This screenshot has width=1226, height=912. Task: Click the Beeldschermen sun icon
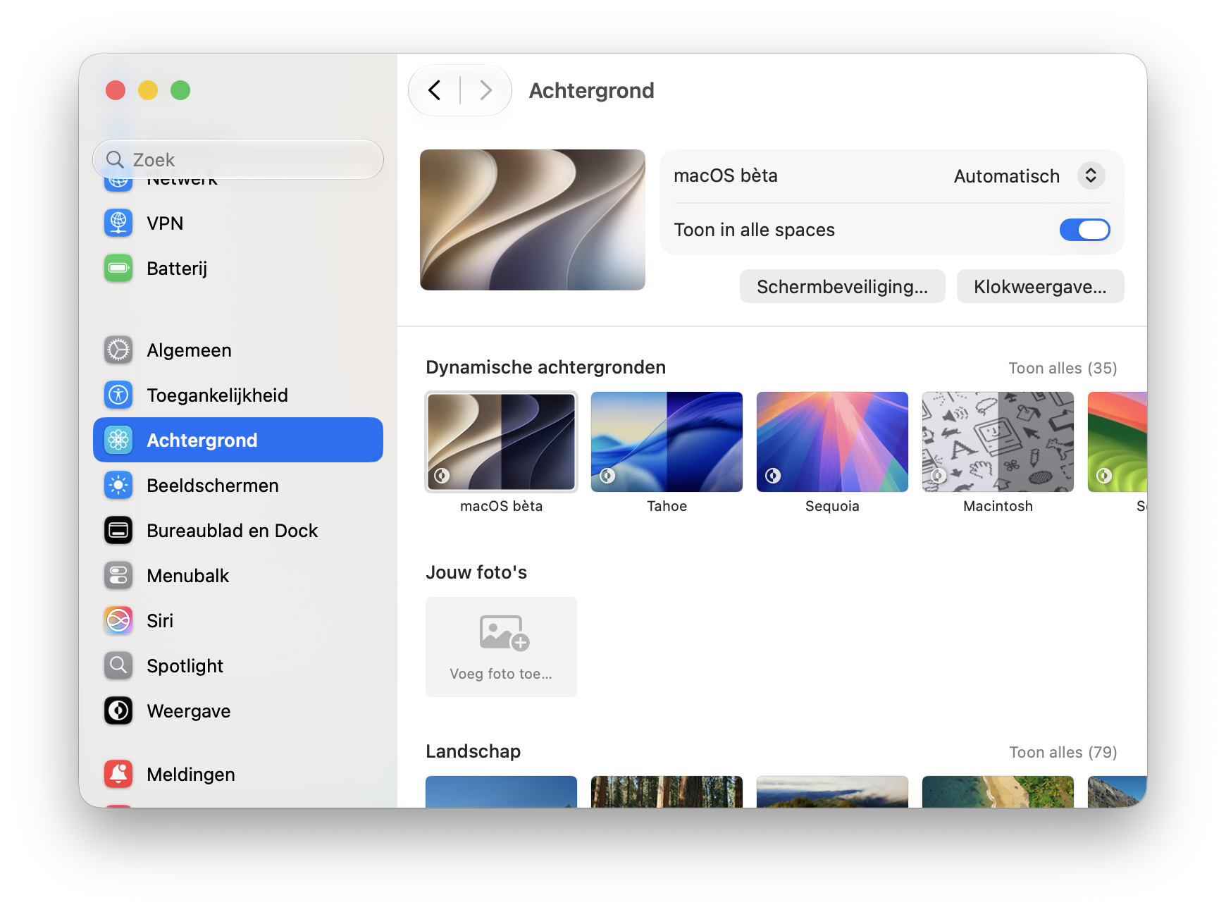[118, 486]
